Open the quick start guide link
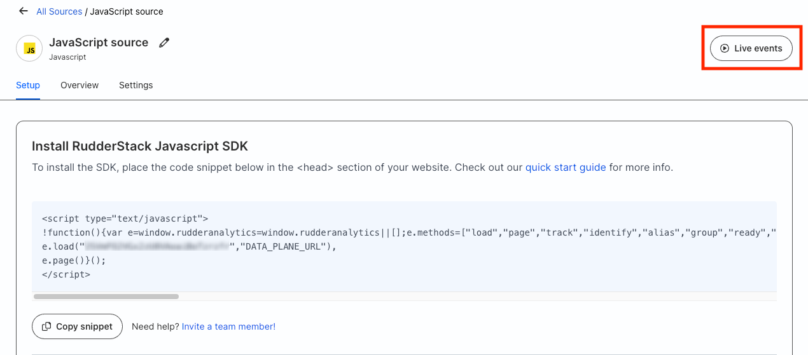The height and width of the screenshot is (355, 808). (566, 168)
